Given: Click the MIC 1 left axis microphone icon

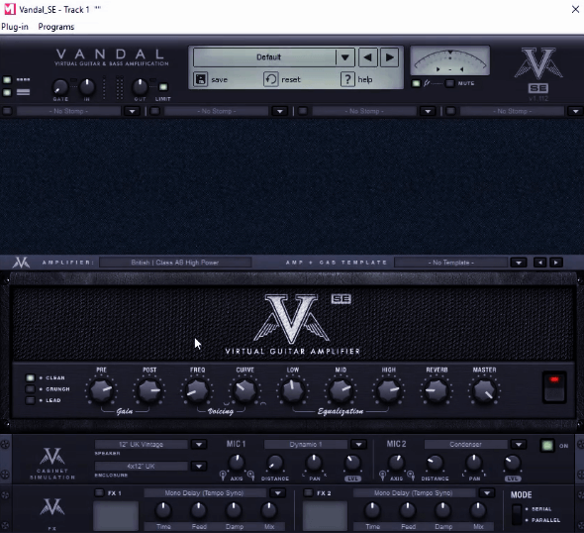Looking at the screenshot, I should (223, 476).
